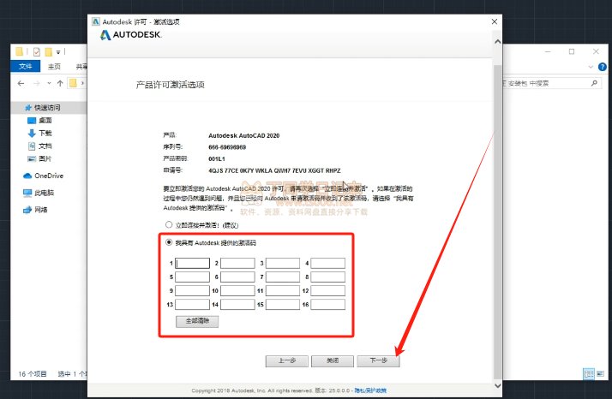This screenshot has height=399, width=612.
Task: Click activation code field 13
Action: click(192, 304)
